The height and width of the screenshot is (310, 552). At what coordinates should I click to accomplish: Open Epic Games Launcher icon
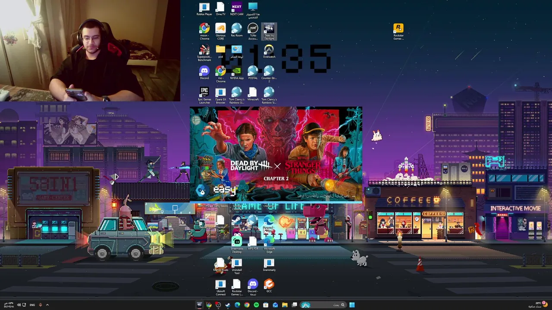pyautogui.click(x=204, y=96)
